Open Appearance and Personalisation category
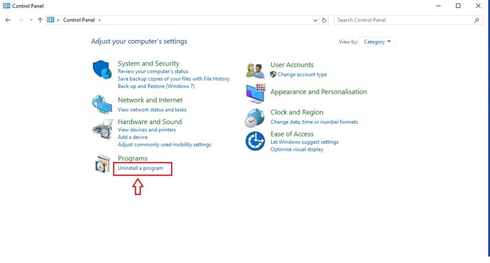 [318, 92]
